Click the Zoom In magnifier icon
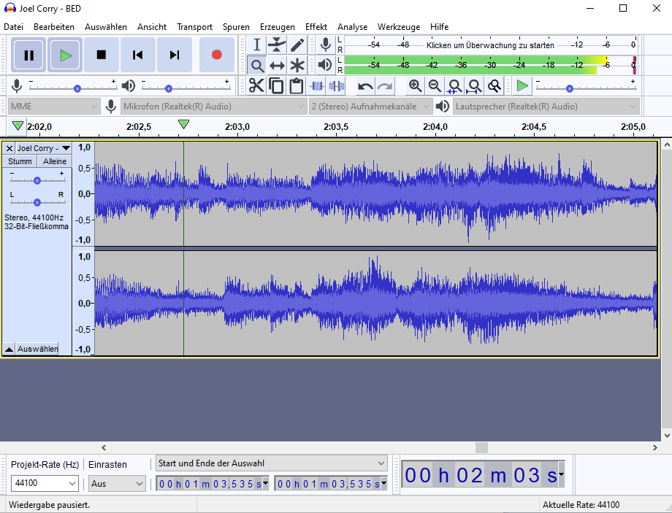672x513 pixels. [x=415, y=86]
